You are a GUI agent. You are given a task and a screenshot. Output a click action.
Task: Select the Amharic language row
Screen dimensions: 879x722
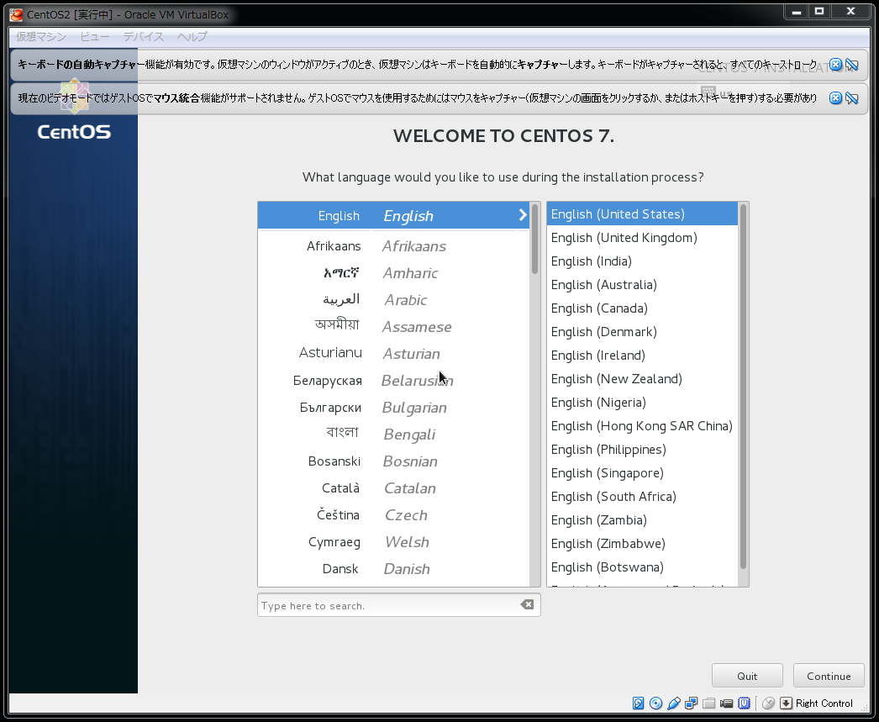click(393, 273)
